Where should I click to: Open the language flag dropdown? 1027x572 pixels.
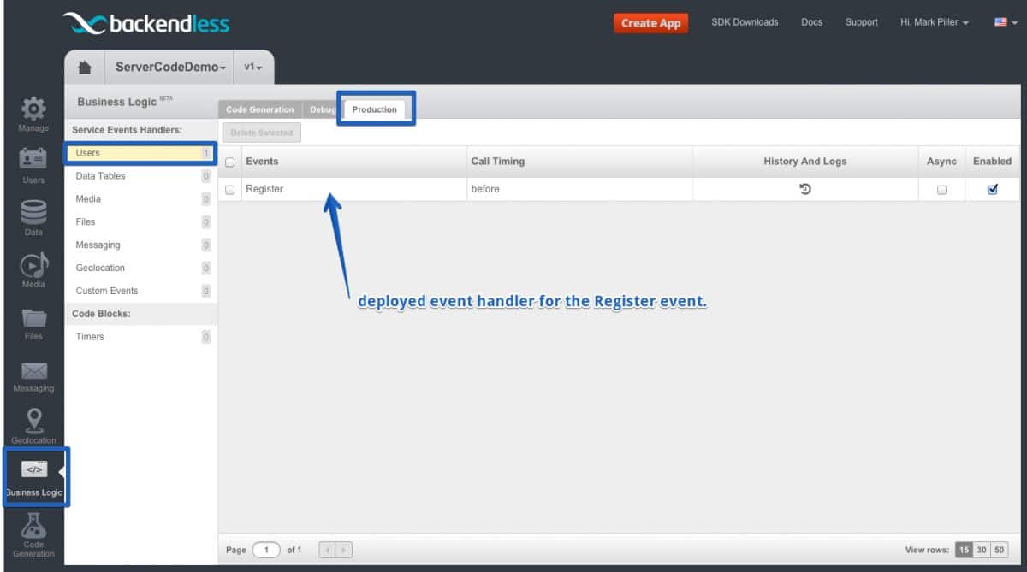coord(1006,22)
